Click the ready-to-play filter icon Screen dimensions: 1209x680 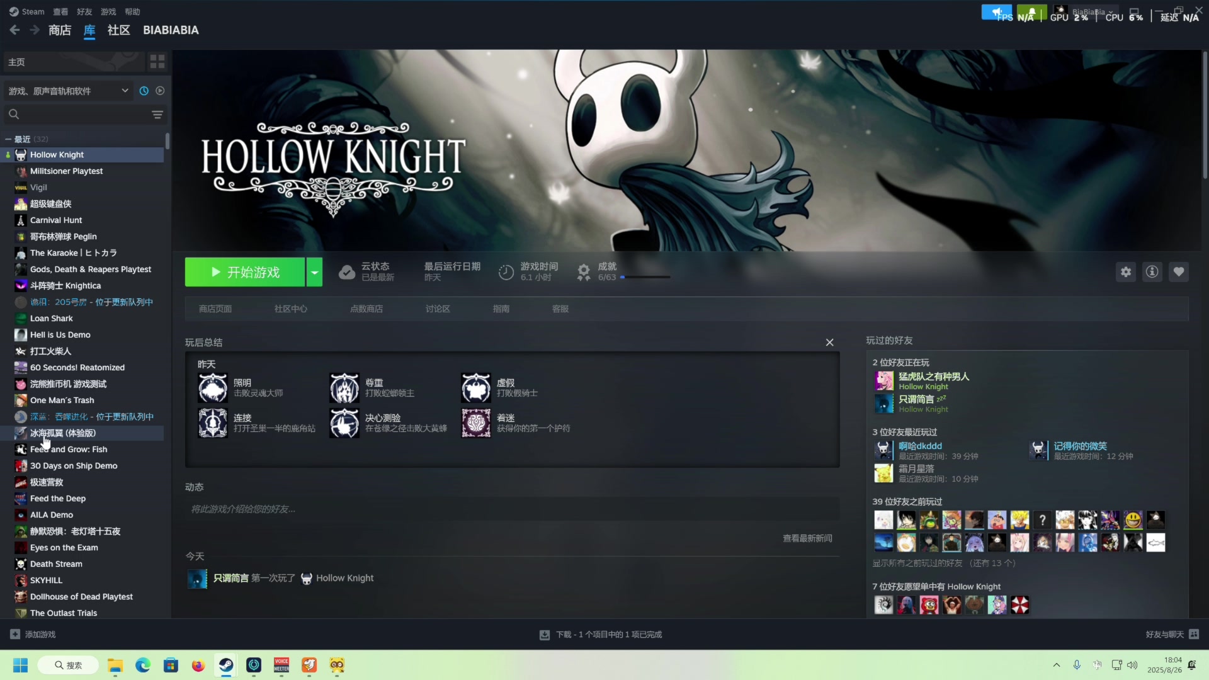pos(160,91)
